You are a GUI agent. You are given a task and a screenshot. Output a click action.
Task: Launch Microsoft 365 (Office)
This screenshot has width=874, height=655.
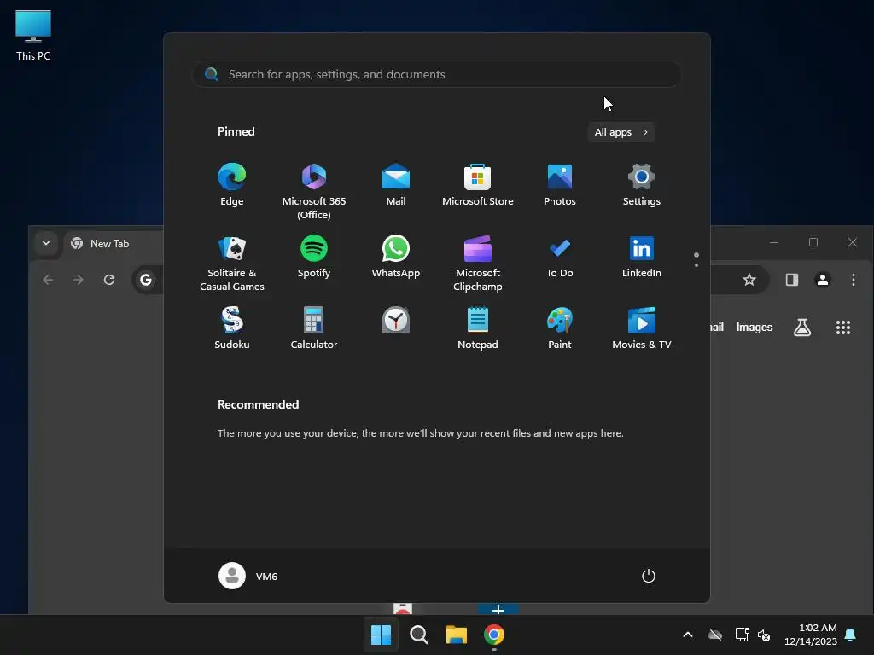pyautogui.click(x=314, y=192)
